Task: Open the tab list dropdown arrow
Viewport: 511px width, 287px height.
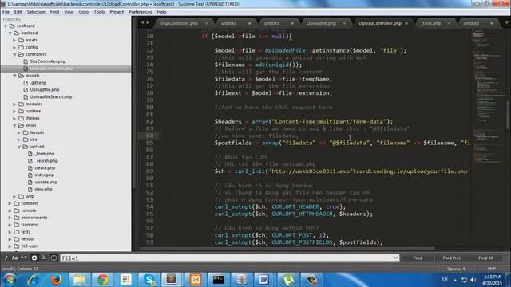Action: pyautogui.click(x=506, y=23)
